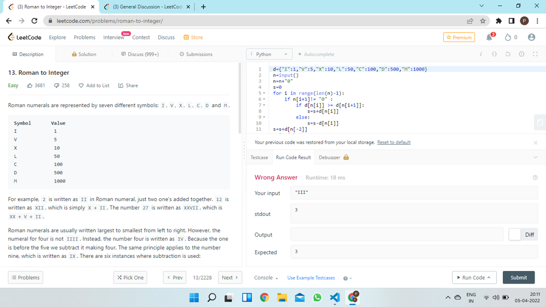546x307 pixels.
Task: Click the streak fire icon
Action: [508, 37]
